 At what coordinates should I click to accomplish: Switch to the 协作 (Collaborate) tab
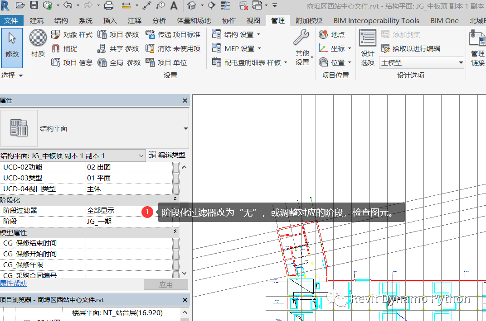coord(229,21)
